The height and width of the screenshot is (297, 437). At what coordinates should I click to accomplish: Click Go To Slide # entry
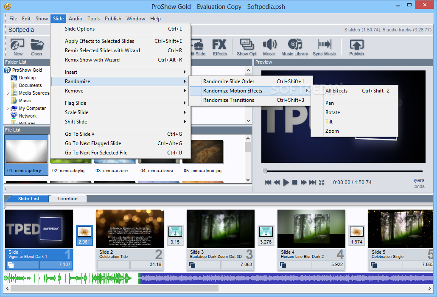[x=120, y=134]
